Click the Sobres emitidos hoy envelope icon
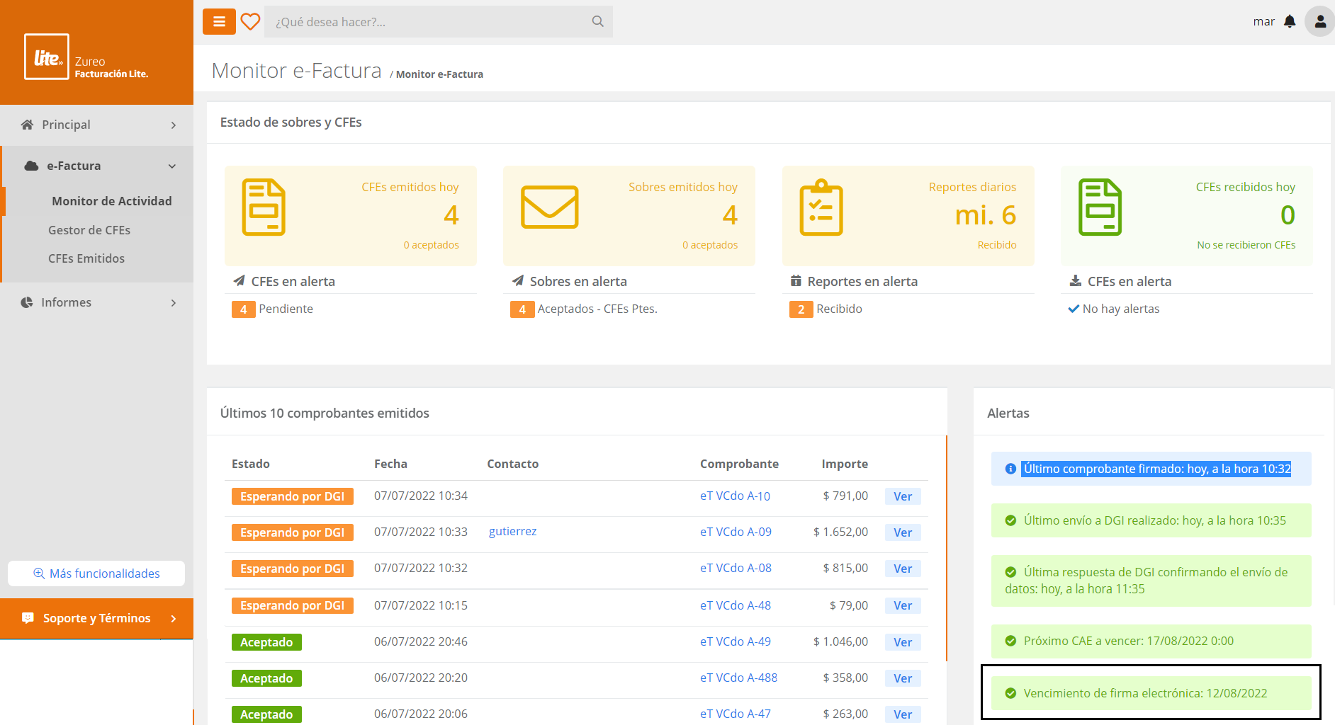This screenshot has height=725, width=1335. [x=549, y=207]
